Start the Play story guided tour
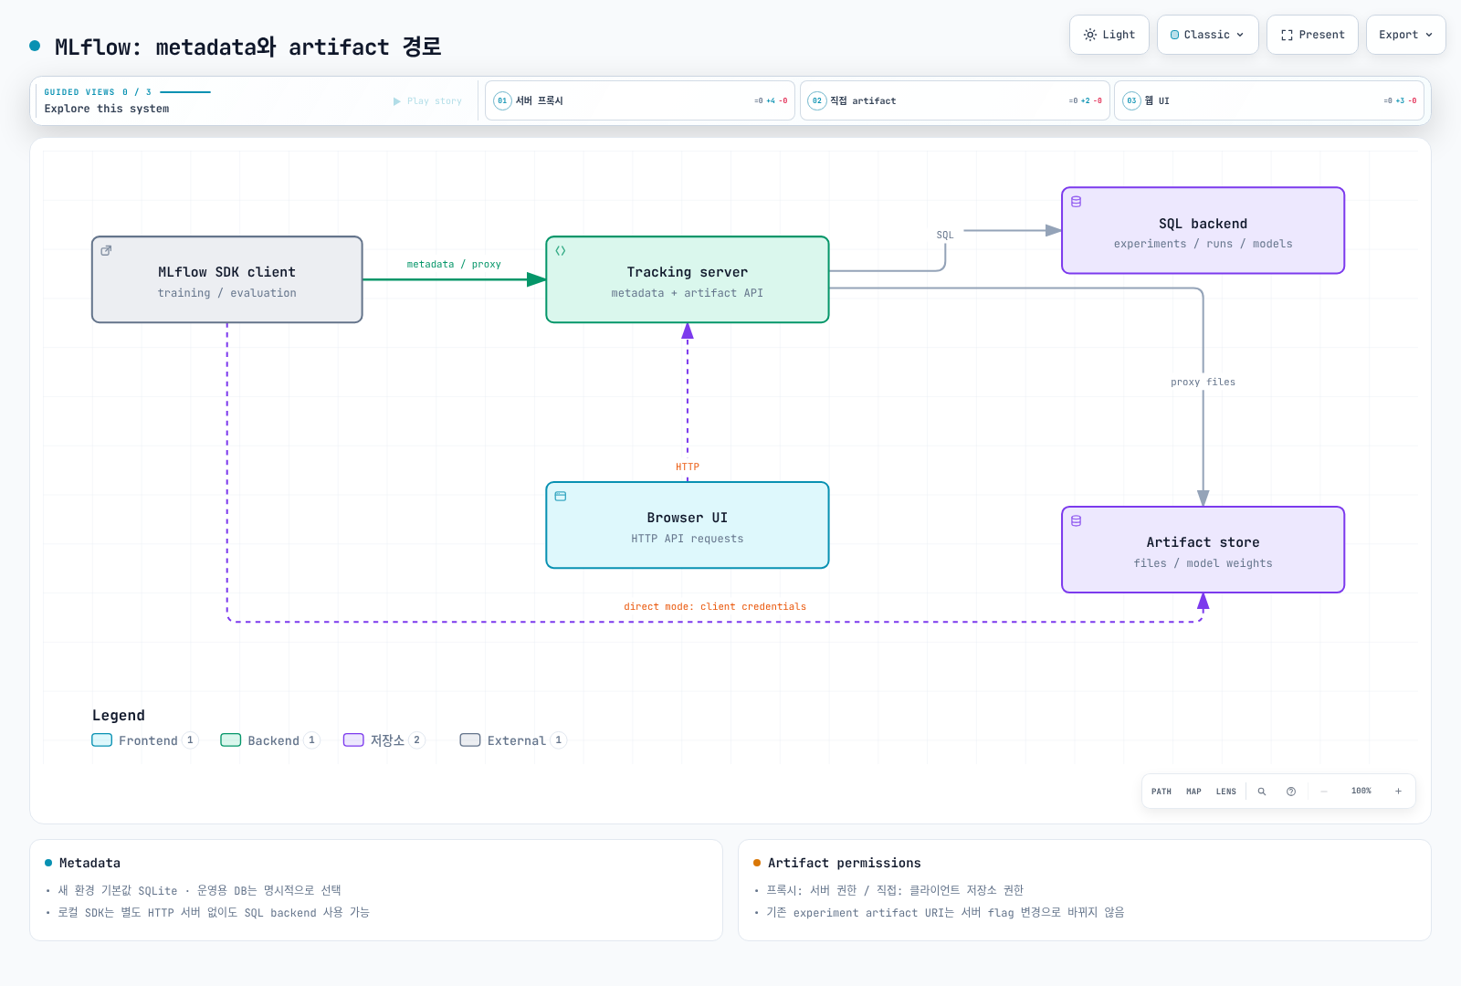The image size is (1461, 986). (x=427, y=101)
